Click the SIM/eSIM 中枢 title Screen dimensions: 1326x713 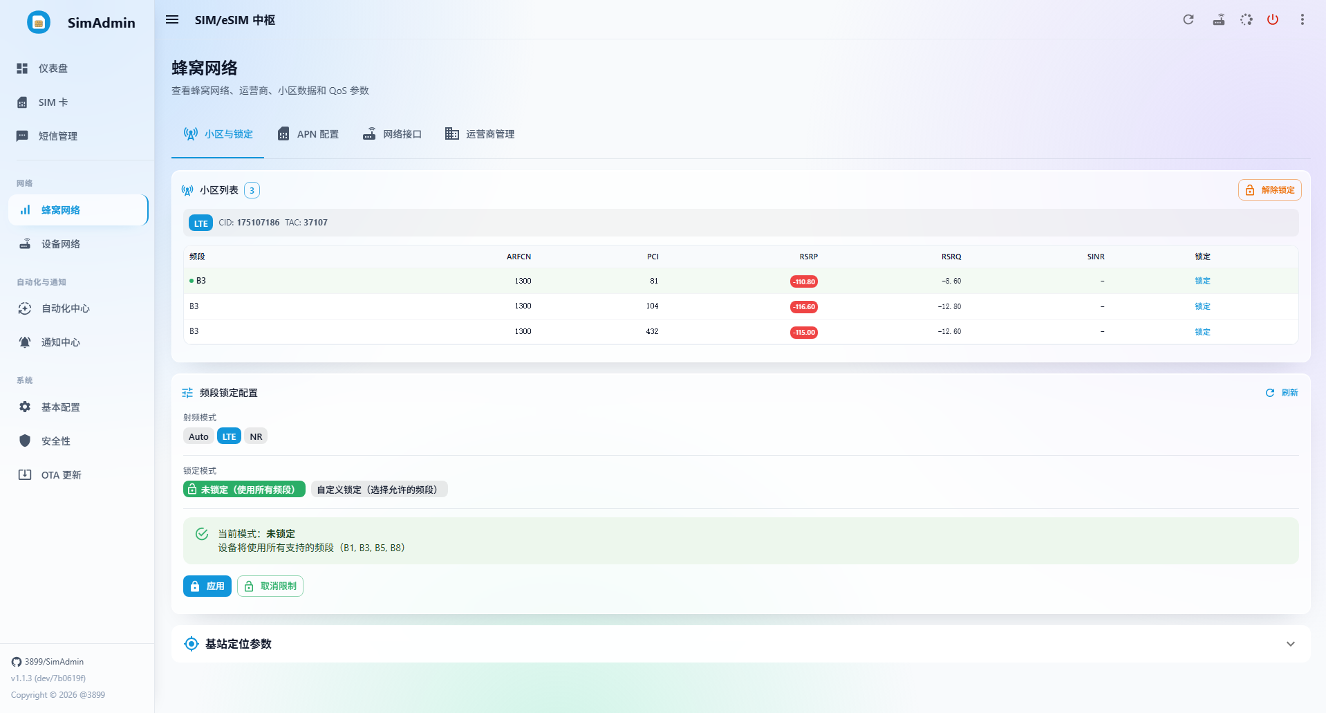pos(235,20)
